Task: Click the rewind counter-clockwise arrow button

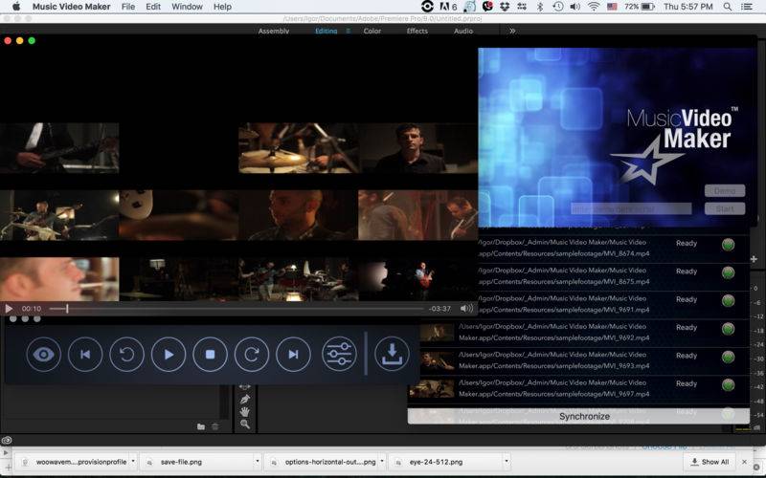Action: [127, 355]
